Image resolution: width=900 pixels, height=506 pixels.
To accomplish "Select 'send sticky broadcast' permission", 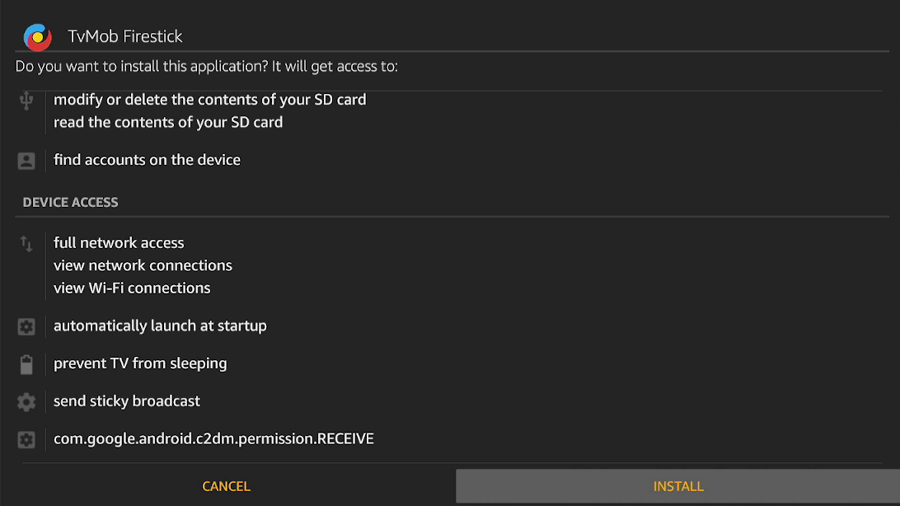I will click(x=127, y=401).
